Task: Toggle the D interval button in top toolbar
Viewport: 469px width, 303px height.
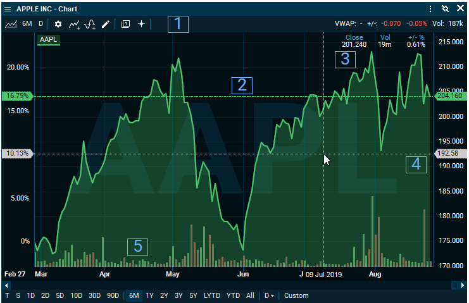Action: point(41,24)
